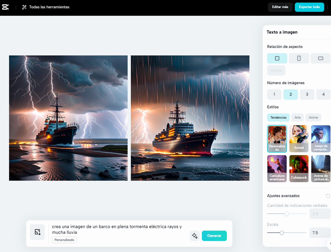331x252 pixels.
Task: Choose the Surreal style thumbnail
Action: 299,138
